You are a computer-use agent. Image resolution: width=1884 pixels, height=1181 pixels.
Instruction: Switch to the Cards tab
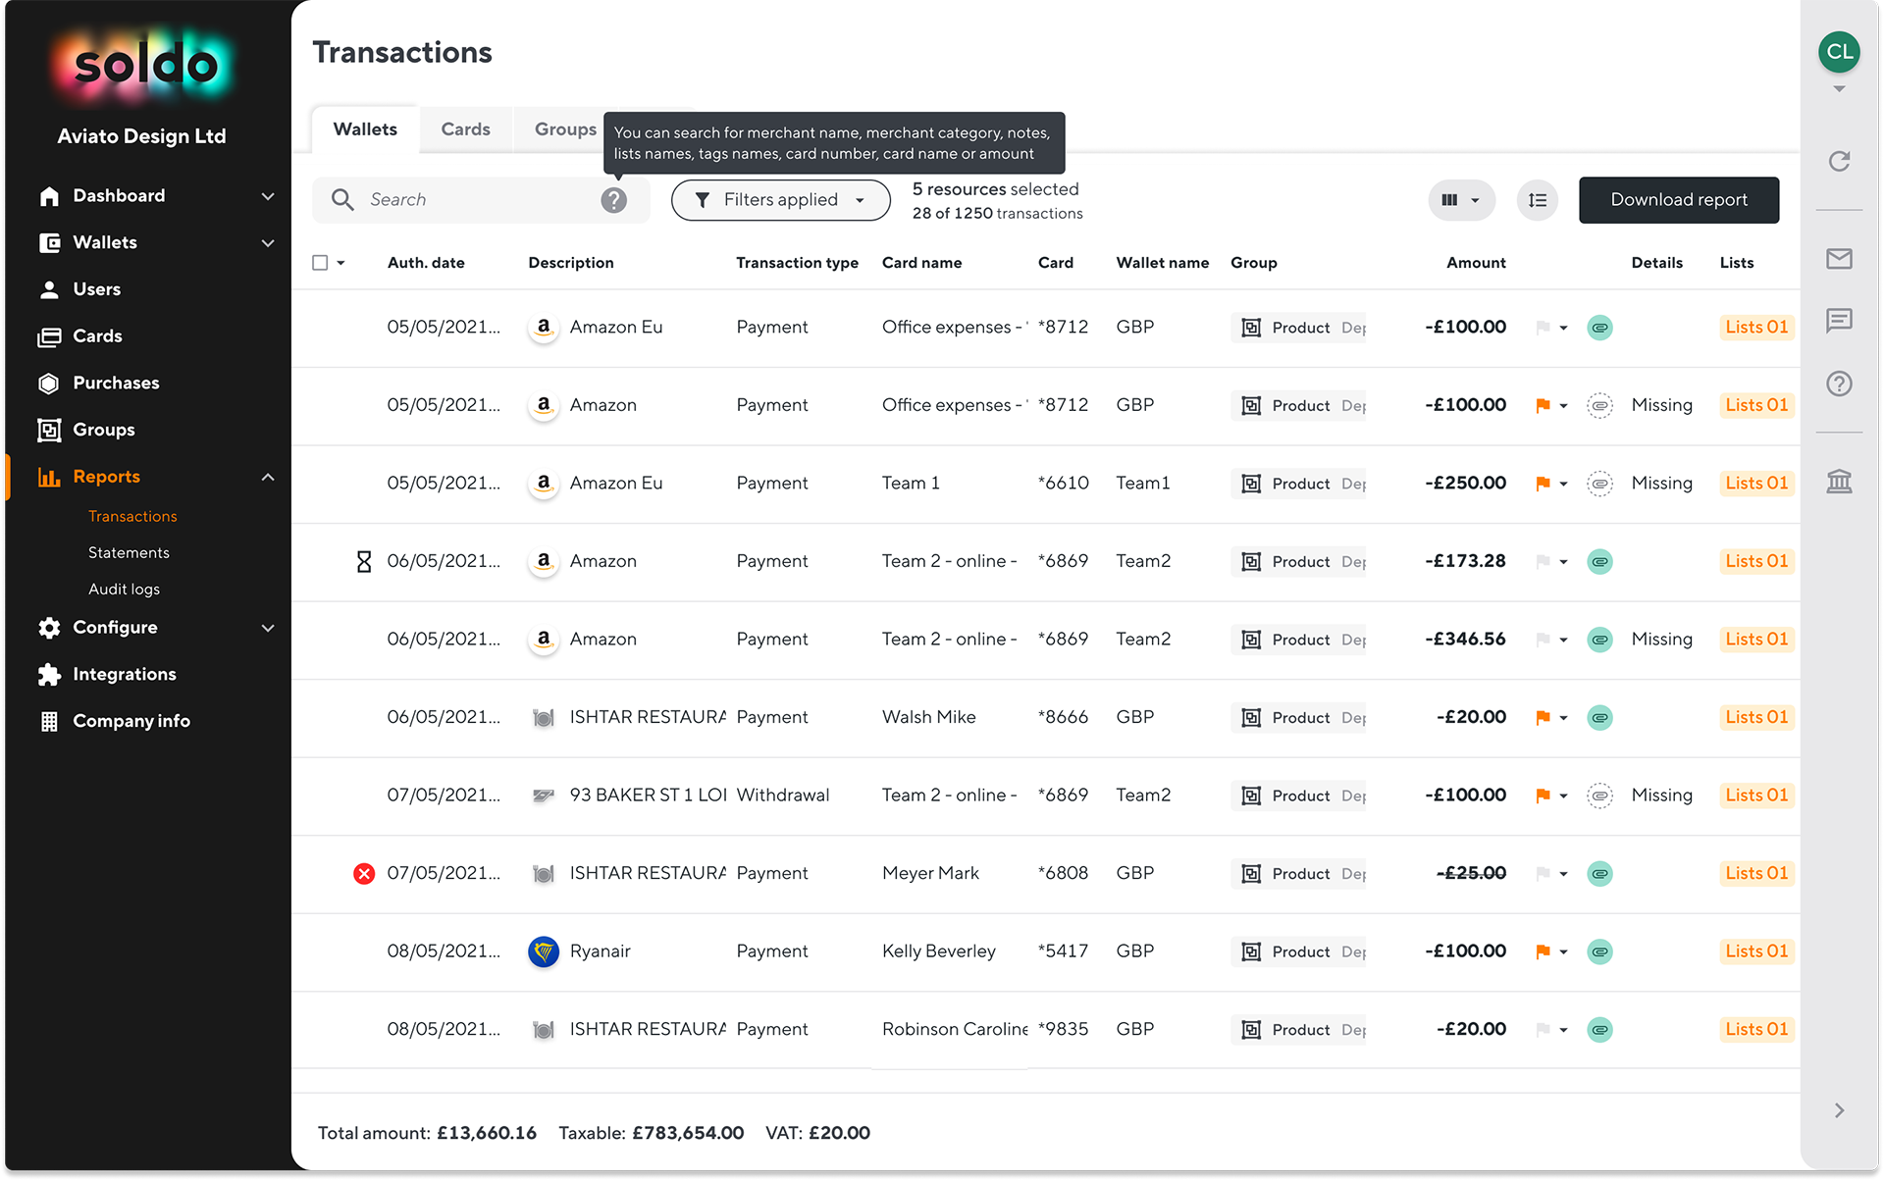click(465, 129)
